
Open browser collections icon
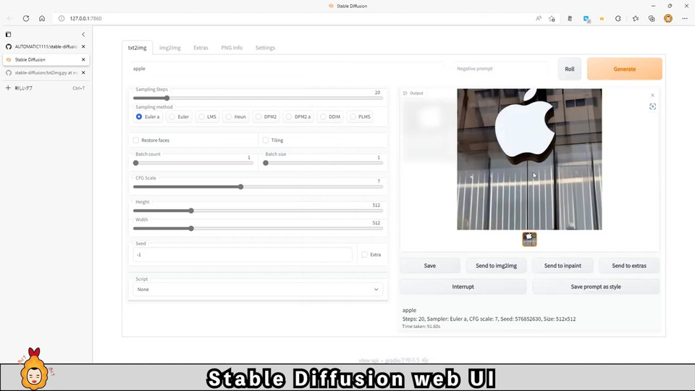coord(652,18)
